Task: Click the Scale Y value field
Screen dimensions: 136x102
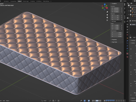Action: coord(115,27)
